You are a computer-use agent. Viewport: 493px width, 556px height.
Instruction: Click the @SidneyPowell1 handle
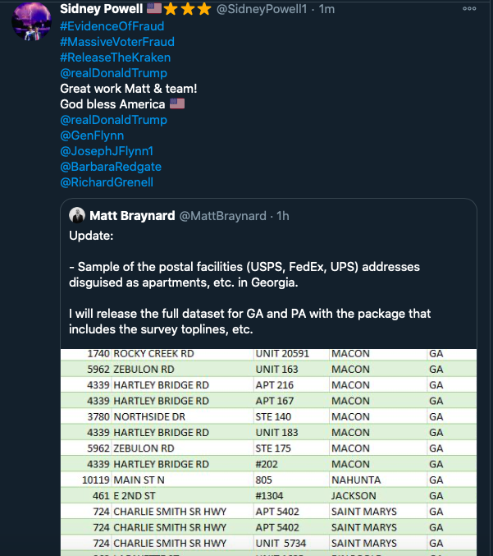[x=267, y=9]
